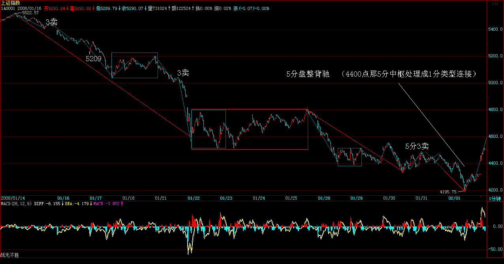Select the 5分3卖 annotation label

417,146
